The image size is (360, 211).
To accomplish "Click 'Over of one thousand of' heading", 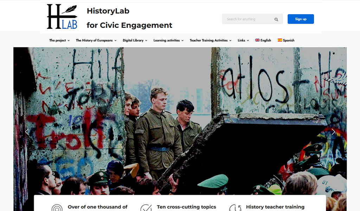I will point(98,207).
